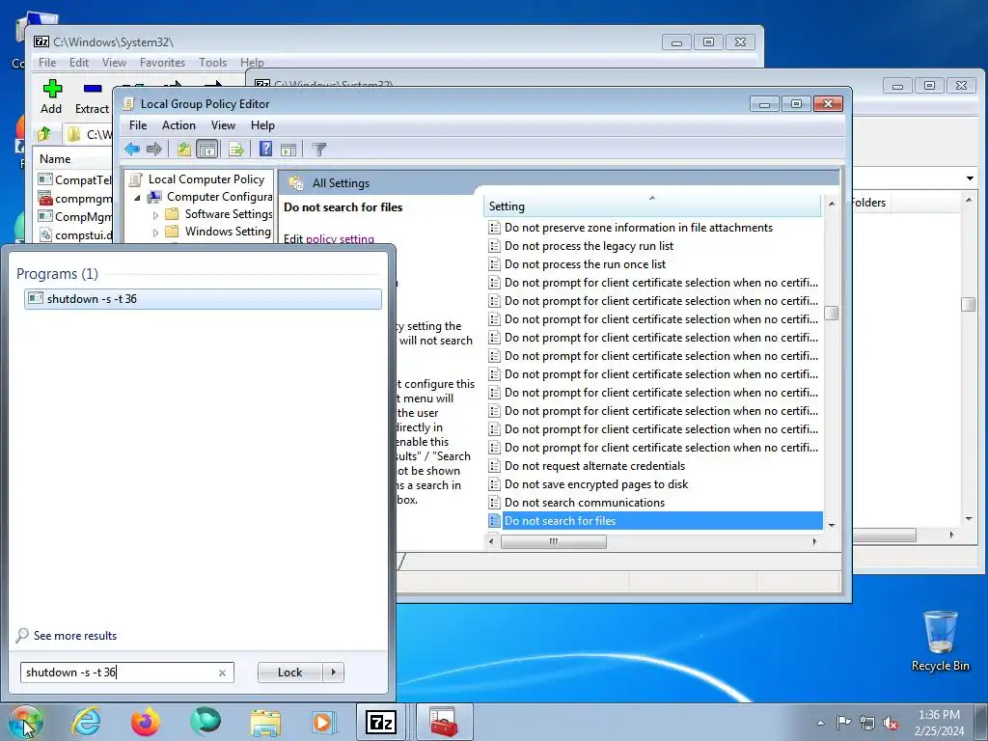Open Internet Explorer from the taskbar
This screenshot has height=741, width=988.
point(86,722)
